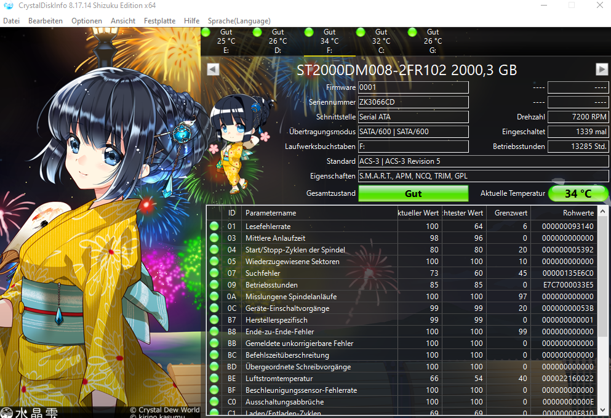Click the Drehzahl value 7200 RPM
This screenshot has width=611, height=418.
pyautogui.click(x=578, y=117)
